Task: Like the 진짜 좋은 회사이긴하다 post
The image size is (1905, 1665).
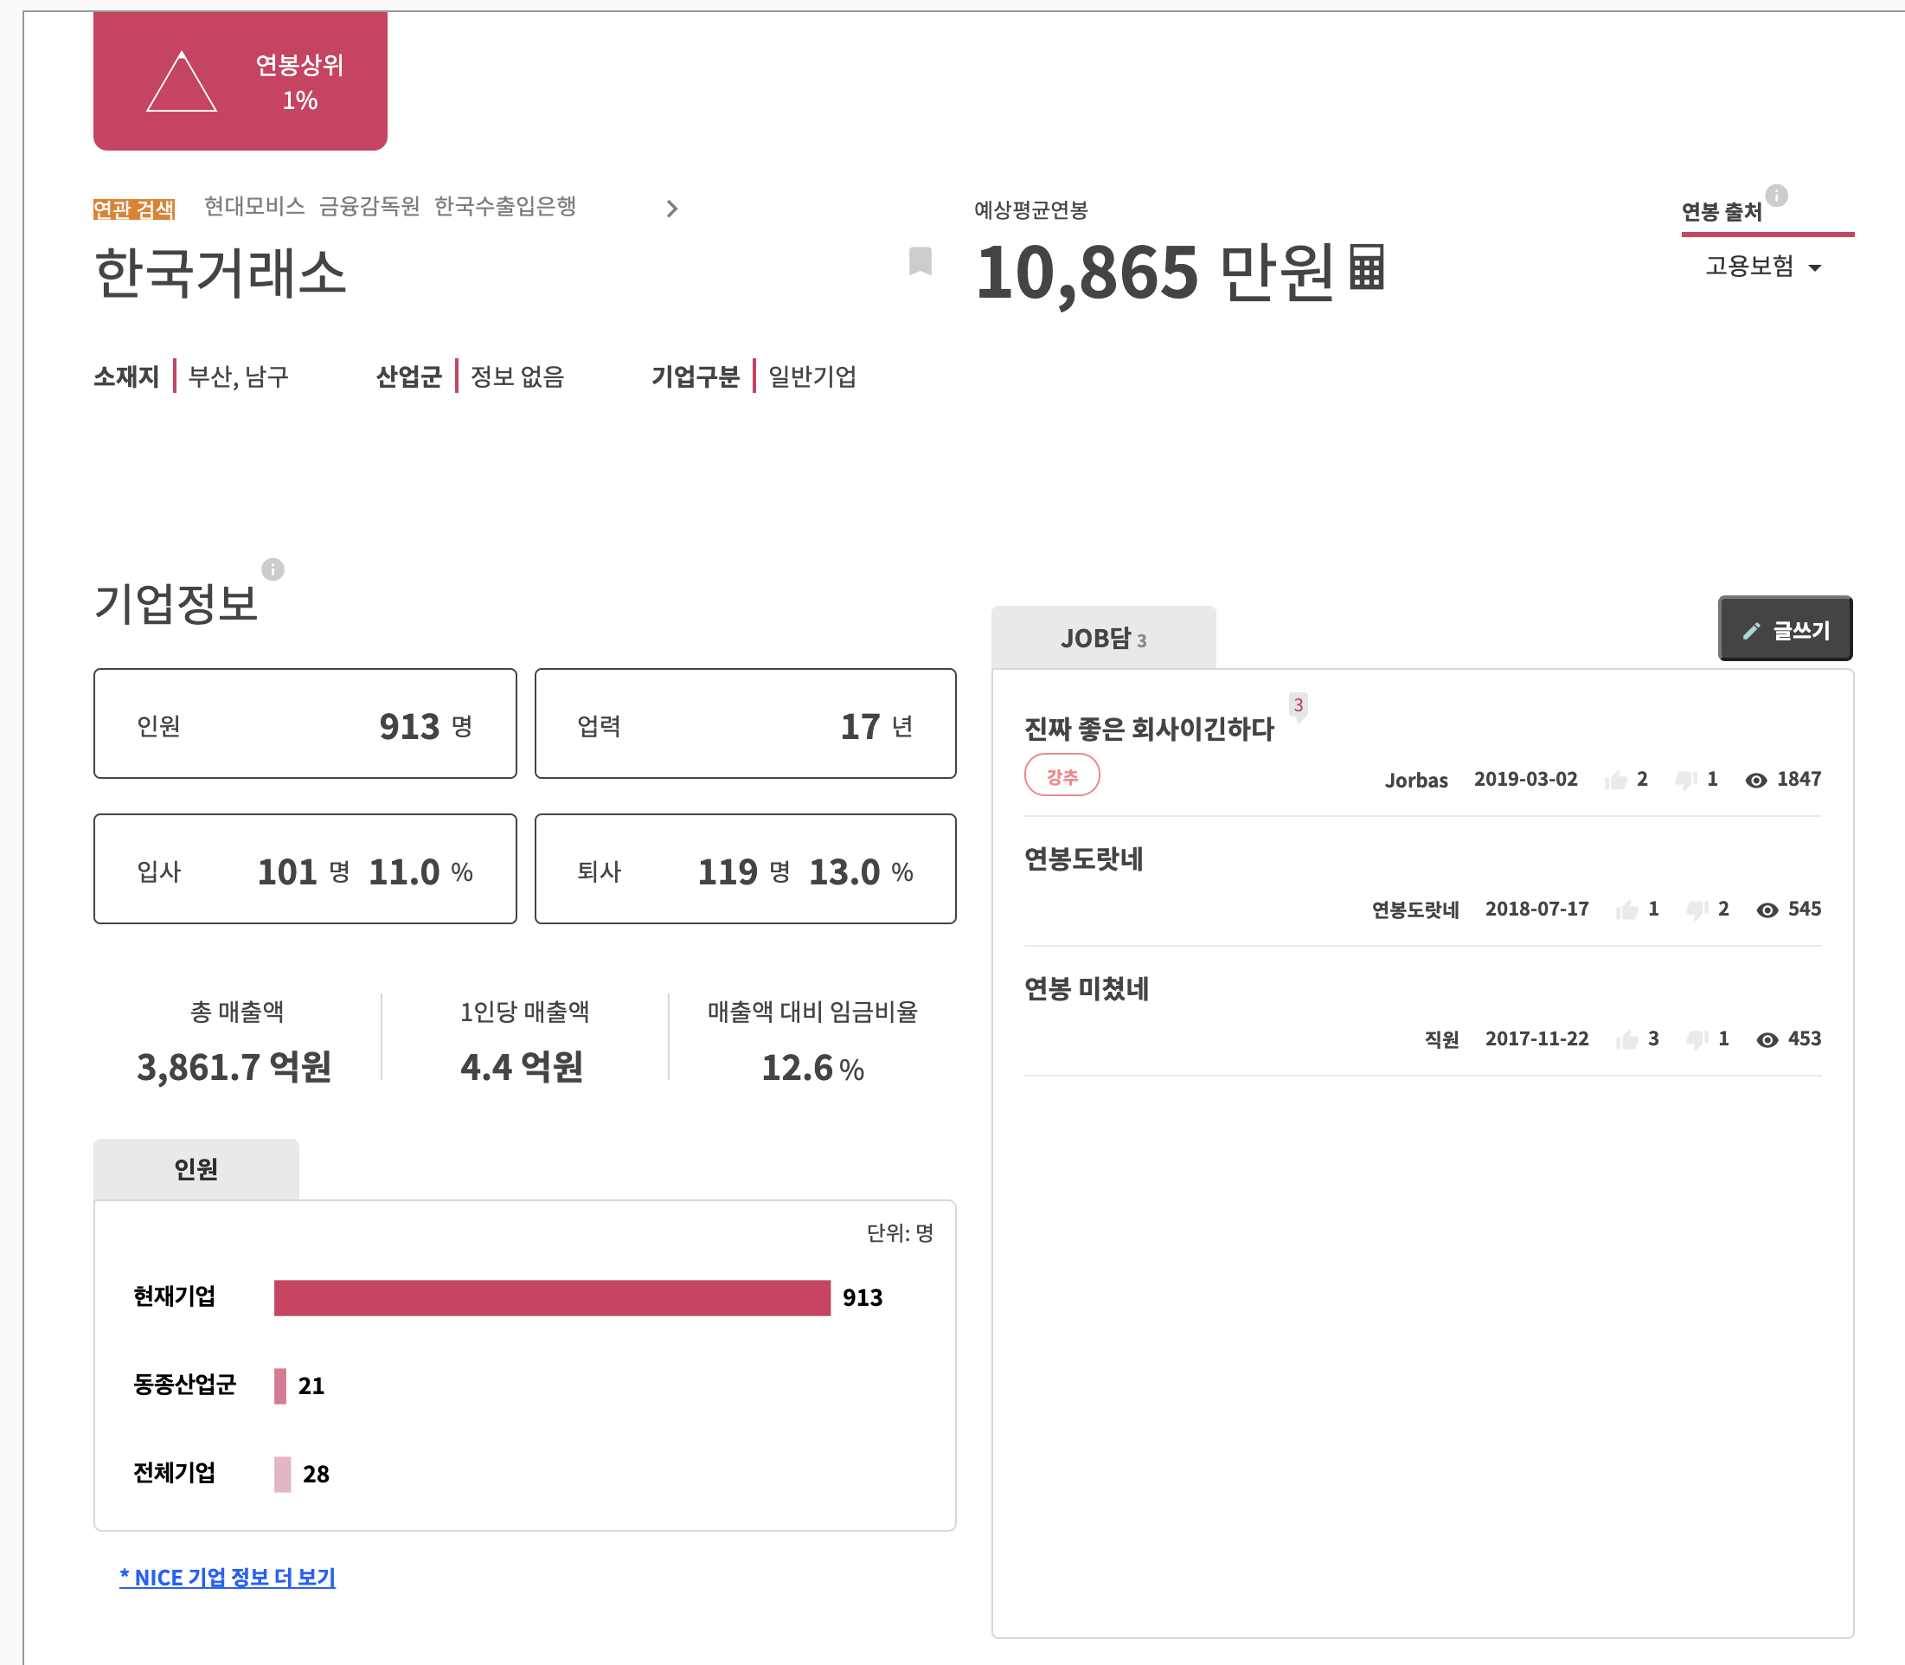Action: coord(1616,780)
